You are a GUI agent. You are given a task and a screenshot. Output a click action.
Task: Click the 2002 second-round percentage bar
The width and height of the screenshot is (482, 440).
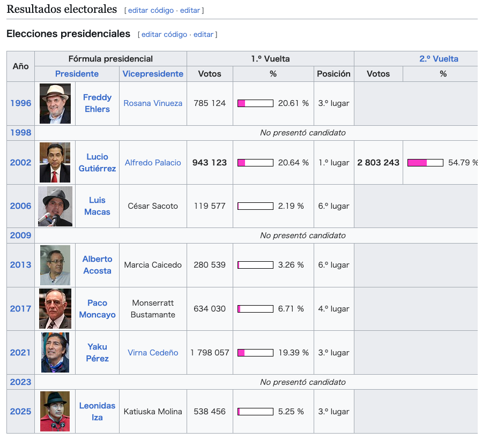[425, 163]
